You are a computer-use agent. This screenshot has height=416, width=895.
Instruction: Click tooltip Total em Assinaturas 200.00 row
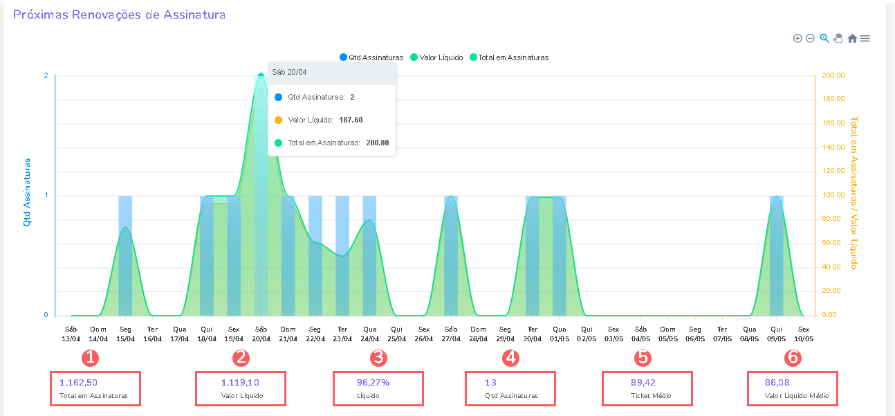332,143
